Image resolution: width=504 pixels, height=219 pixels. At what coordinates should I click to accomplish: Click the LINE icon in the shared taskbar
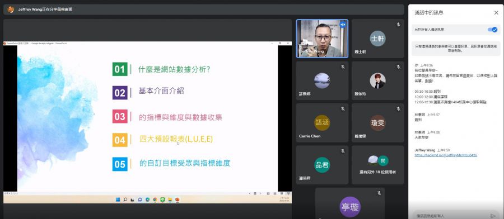point(162,199)
